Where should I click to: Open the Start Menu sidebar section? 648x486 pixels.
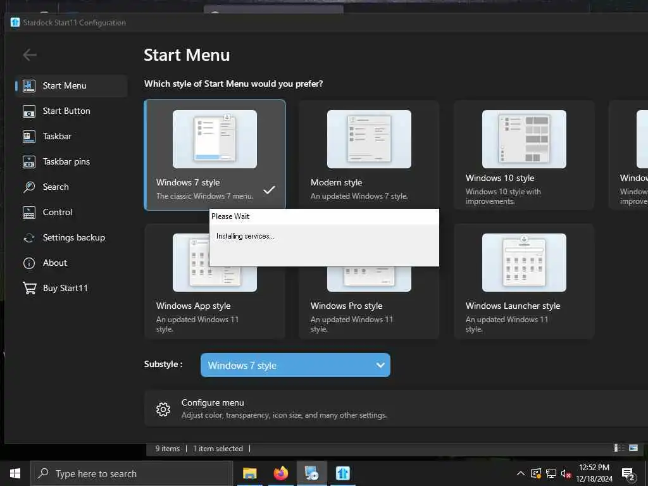71,85
